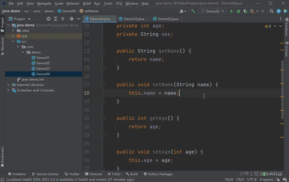Viewport: 289px width, 182px height.
Task: Hide the Project panel with minus icon
Action: coord(78,19)
